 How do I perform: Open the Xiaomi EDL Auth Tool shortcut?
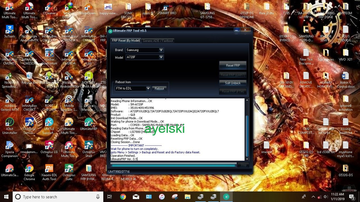(49, 172)
